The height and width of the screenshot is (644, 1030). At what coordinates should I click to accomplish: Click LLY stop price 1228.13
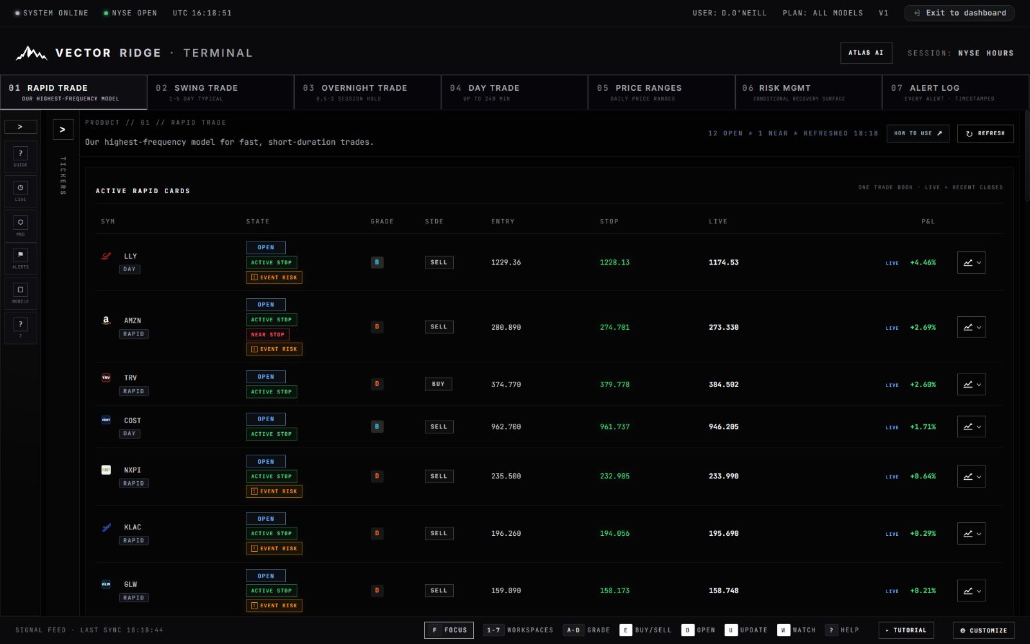click(615, 263)
